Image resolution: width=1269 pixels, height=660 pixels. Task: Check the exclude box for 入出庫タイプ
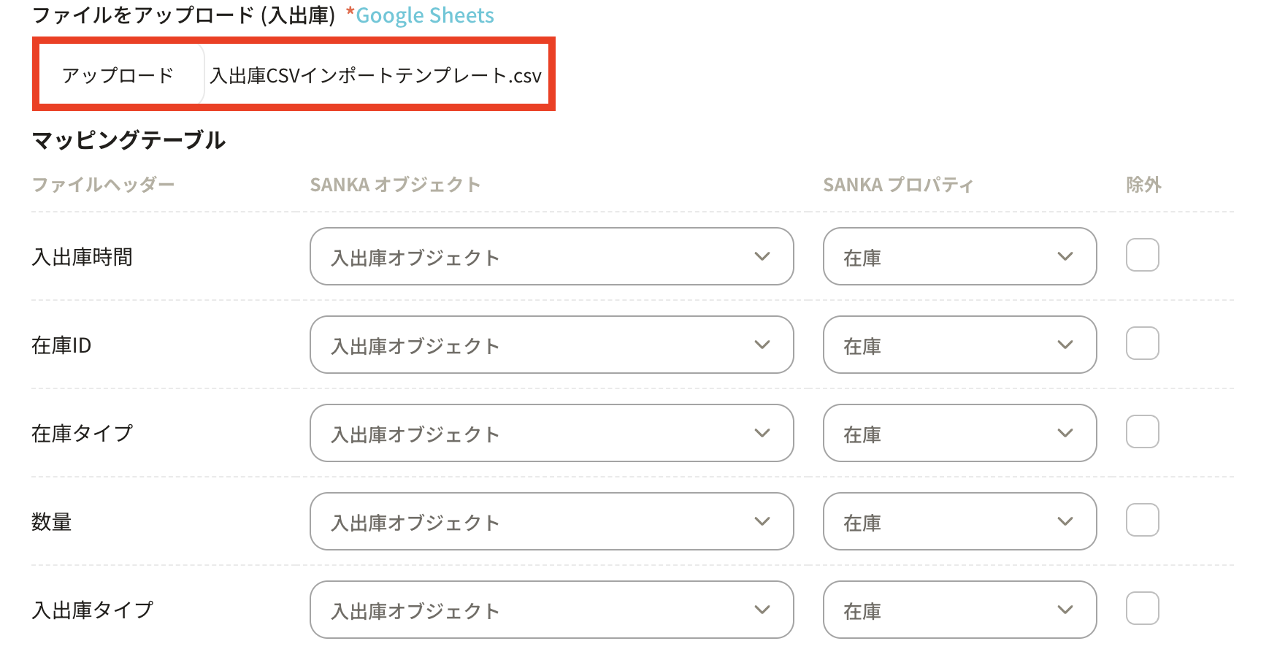click(1142, 609)
